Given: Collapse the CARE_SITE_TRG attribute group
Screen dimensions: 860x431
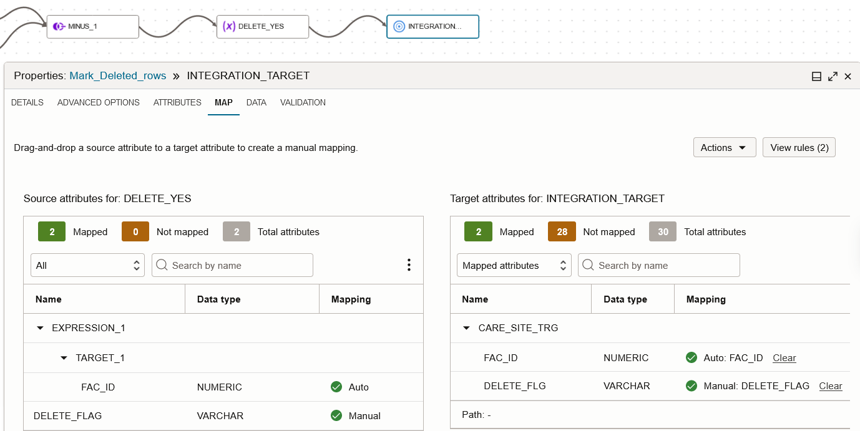Looking at the screenshot, I should (466, 327).
